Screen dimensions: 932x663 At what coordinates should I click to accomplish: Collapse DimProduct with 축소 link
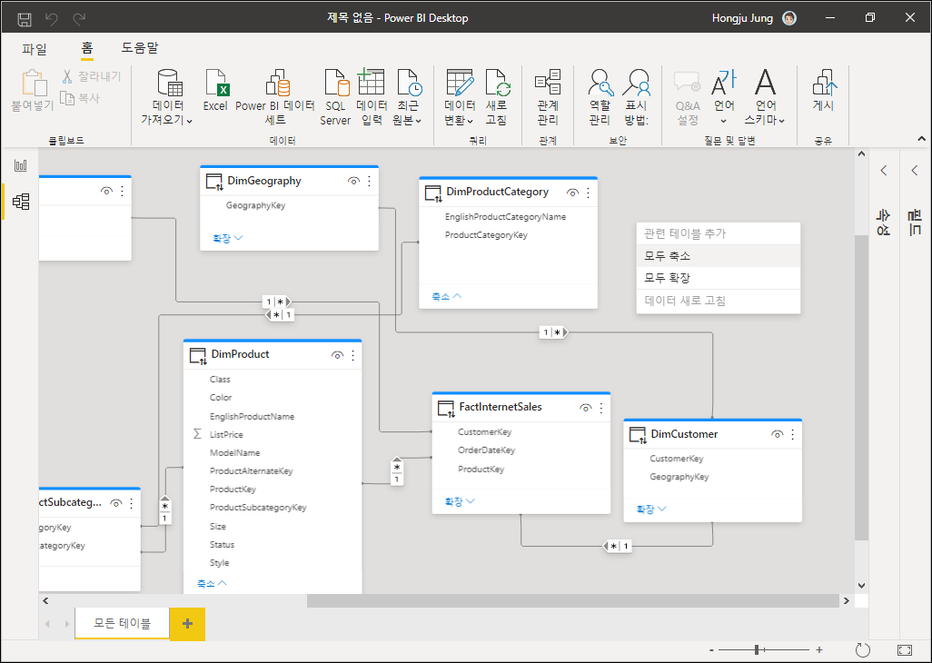212,584
